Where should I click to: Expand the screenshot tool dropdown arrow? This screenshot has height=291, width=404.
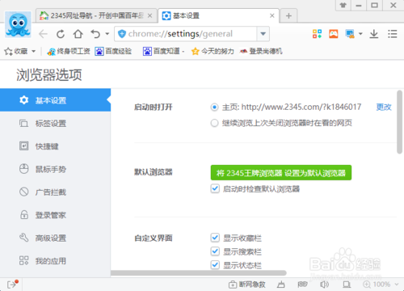(360, 34)
